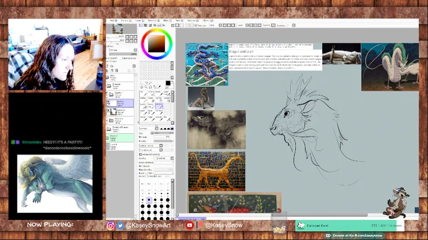The image size is (428, 240).
Task: Click the black foreground color swatch
Action: (168, 83)
